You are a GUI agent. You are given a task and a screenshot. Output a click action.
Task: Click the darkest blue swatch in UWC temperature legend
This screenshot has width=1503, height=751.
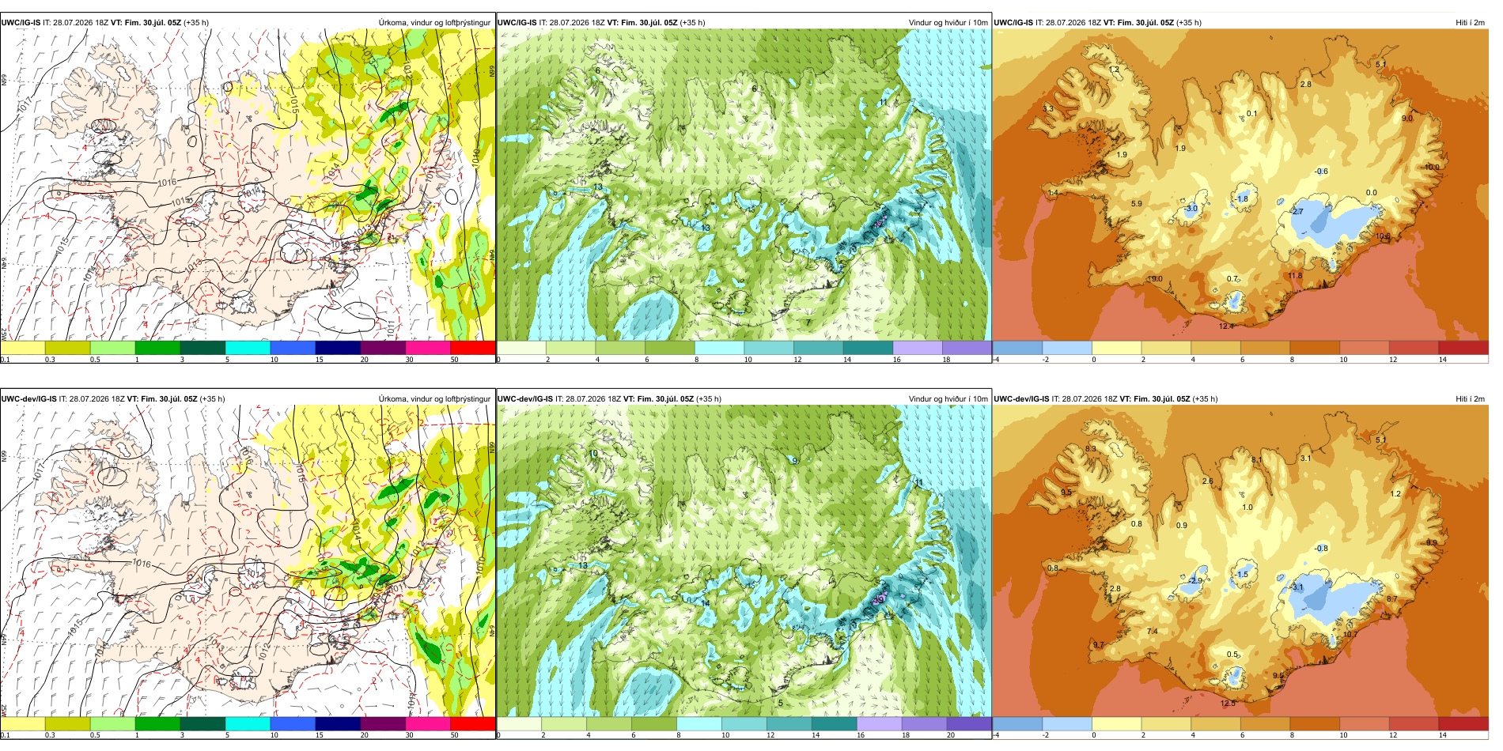(1017, 347)
